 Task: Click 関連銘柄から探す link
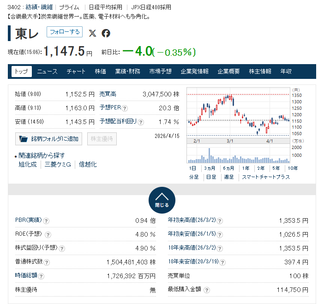click(42, 155)
